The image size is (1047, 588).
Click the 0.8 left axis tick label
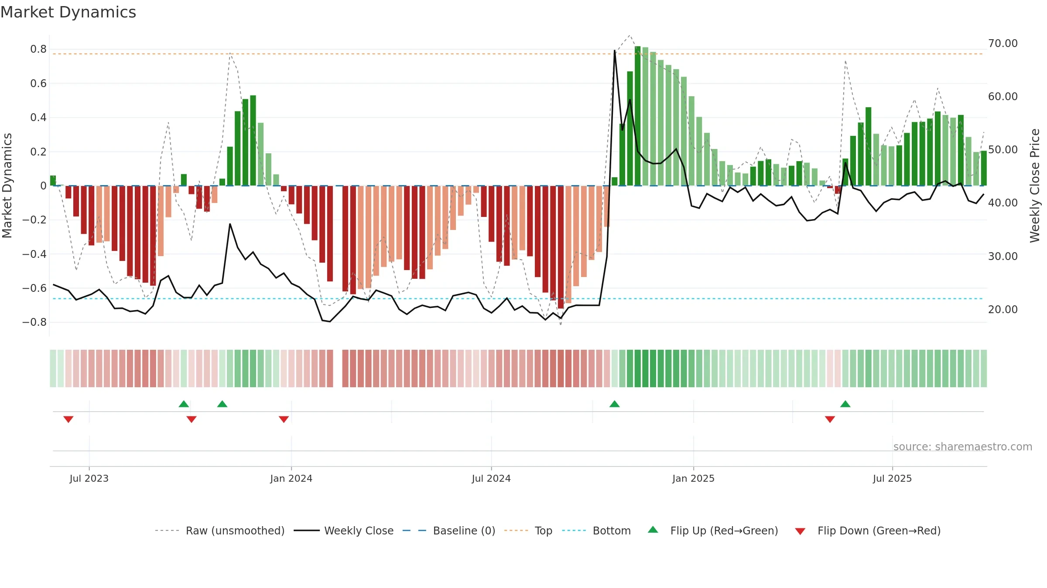click(x=38, y=49)
